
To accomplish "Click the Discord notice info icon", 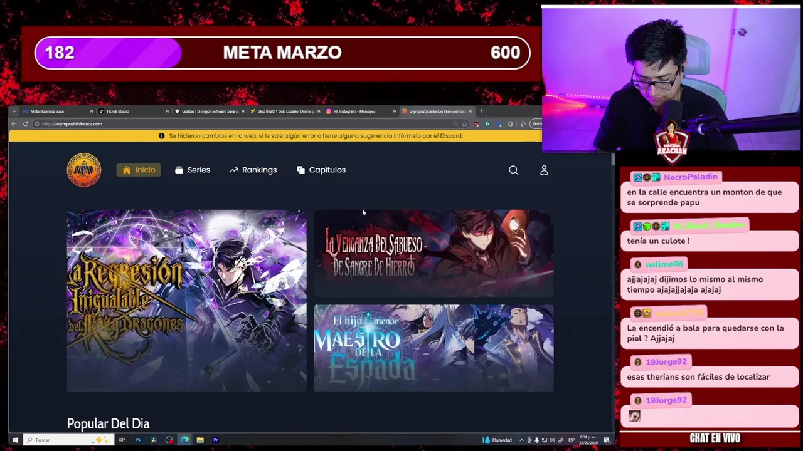I will tap(161, 136).
